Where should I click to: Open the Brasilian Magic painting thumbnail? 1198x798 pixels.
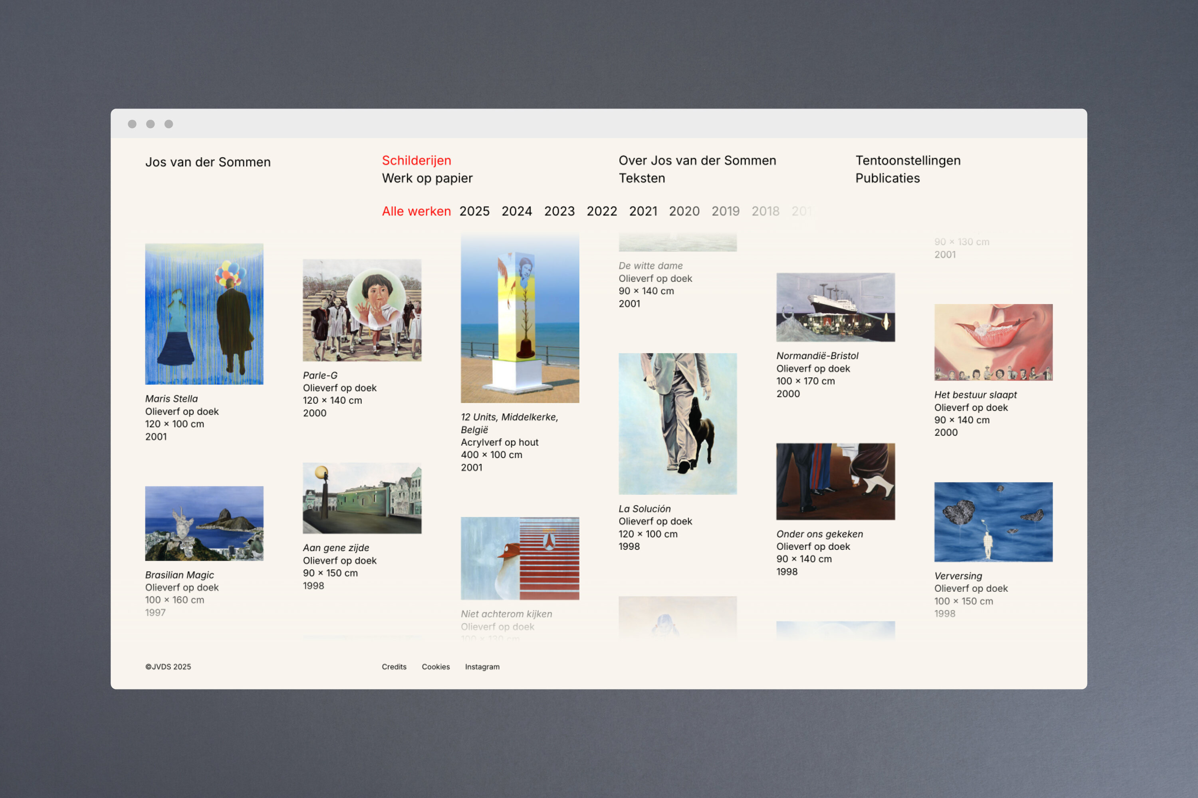pos(204,523)
